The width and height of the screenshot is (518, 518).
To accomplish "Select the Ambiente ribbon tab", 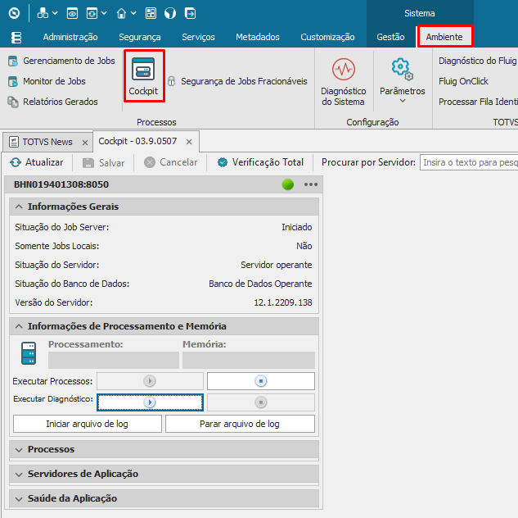I will [x=444, y=37].
